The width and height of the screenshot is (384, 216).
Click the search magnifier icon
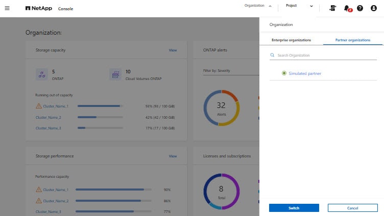[273, 55]
